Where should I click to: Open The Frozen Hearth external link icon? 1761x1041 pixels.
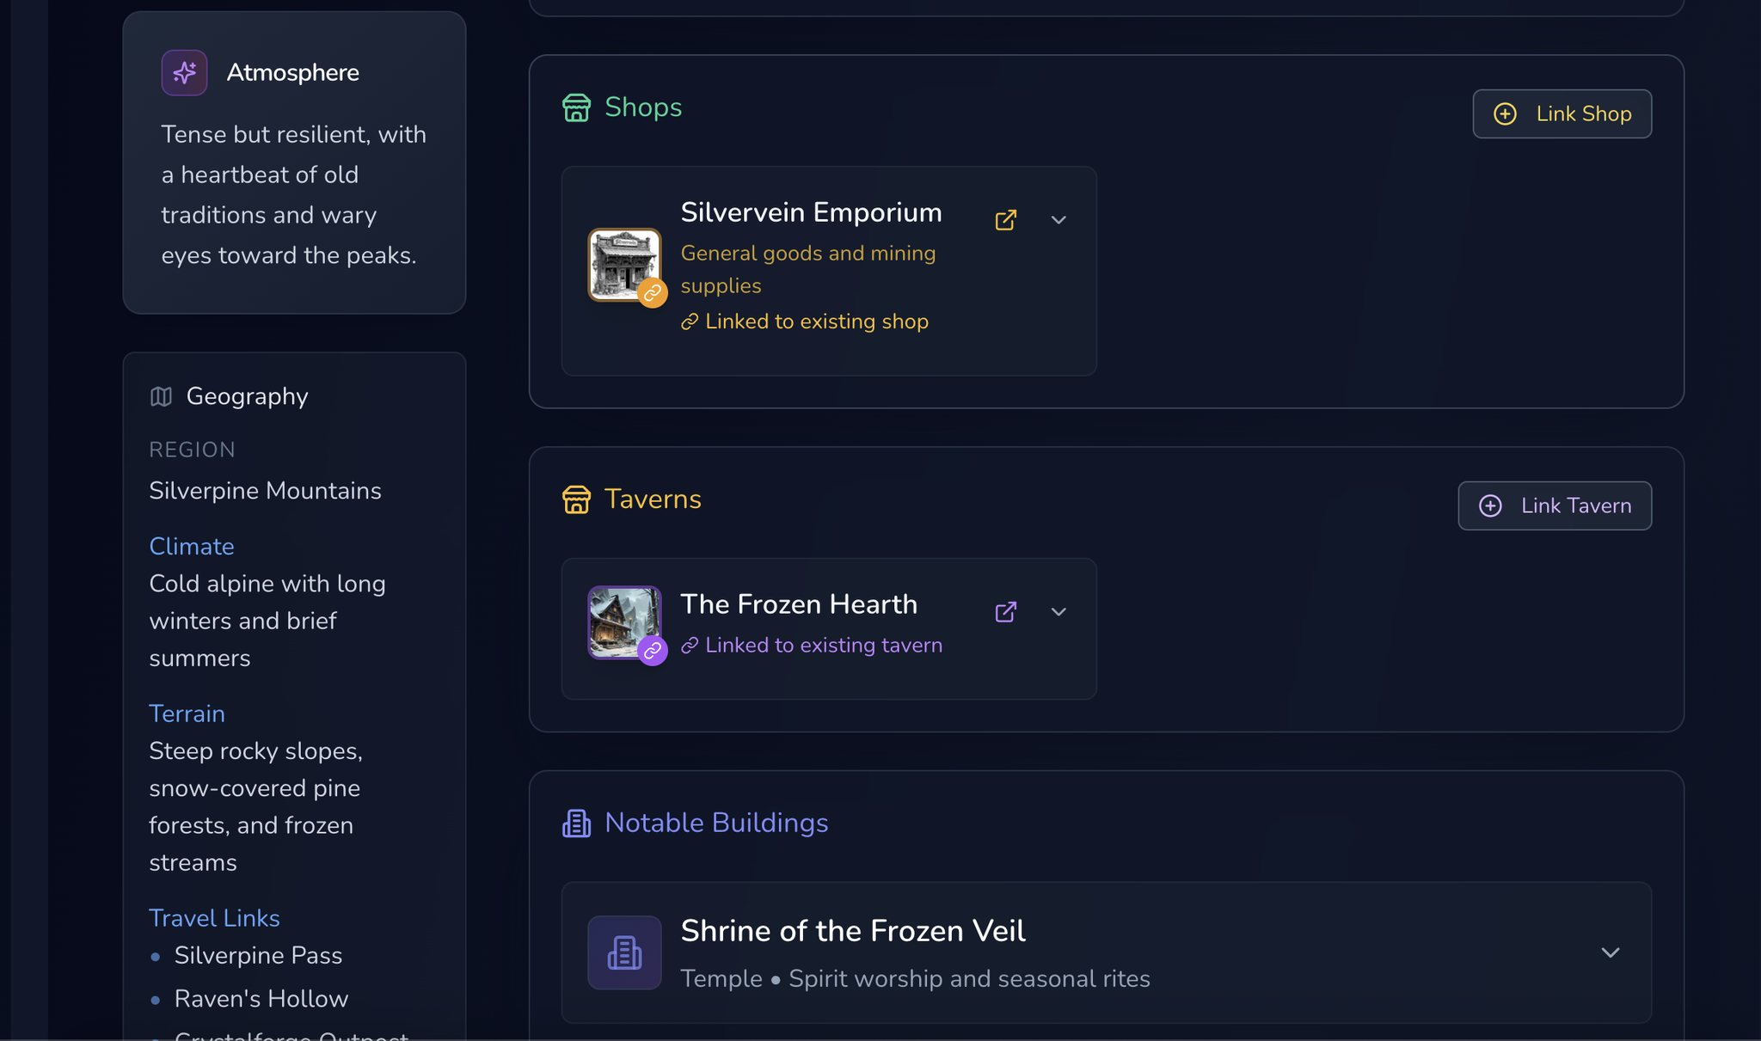click(1005, 612)
